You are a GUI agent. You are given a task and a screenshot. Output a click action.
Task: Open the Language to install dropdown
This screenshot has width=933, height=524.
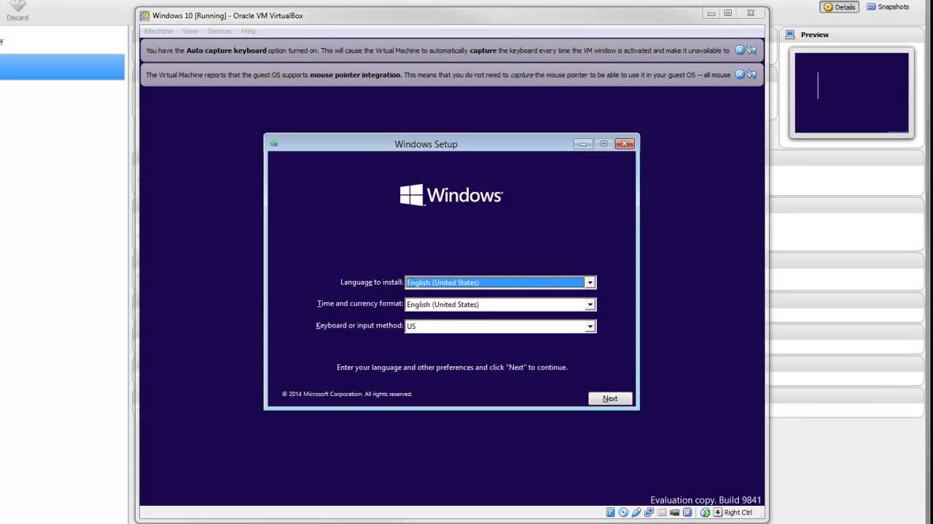(x=590, y=282)
